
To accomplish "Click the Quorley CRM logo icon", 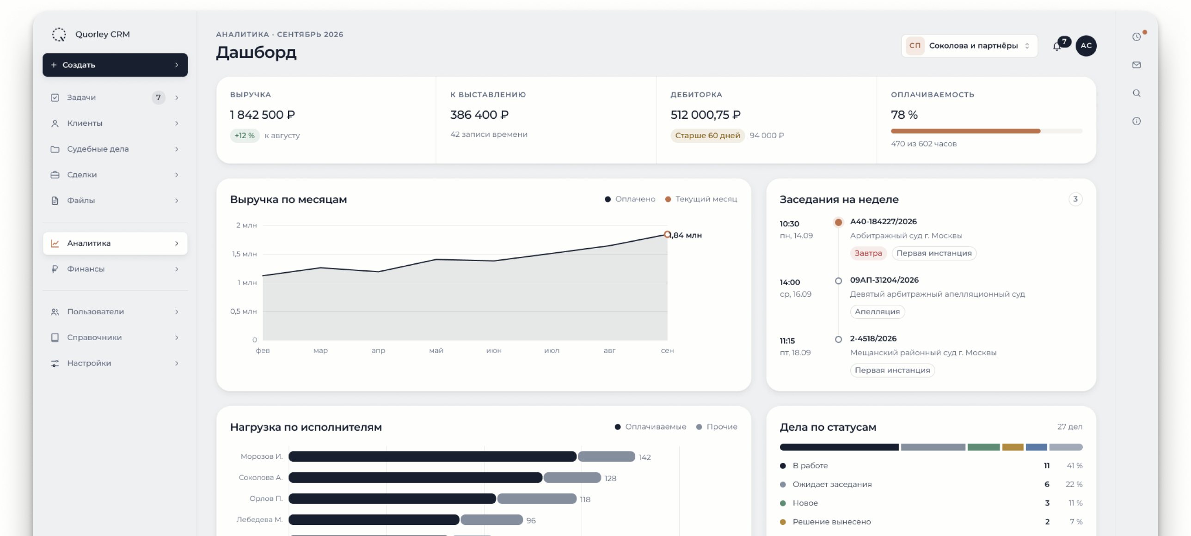I will (x=59, y=34).
